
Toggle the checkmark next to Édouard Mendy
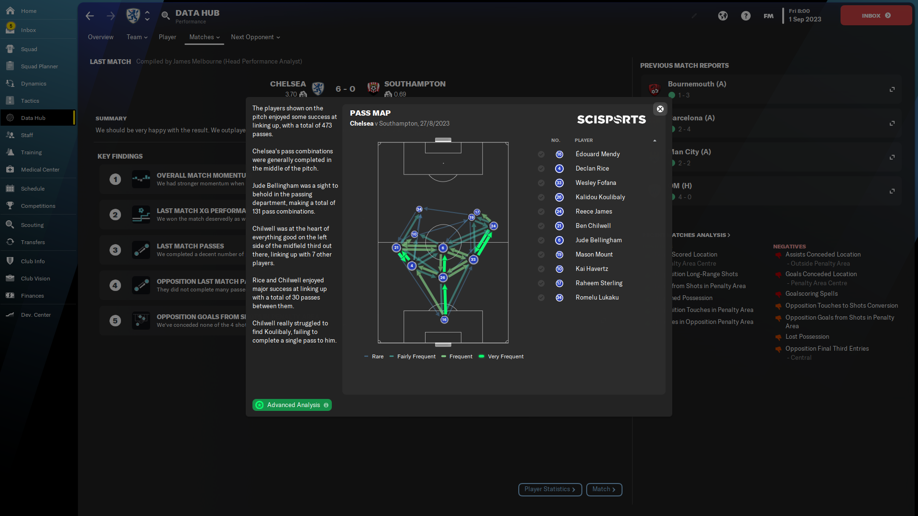tap(541, 154)
